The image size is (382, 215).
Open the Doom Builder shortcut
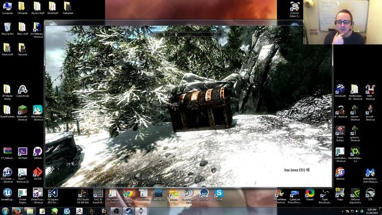click(340, 134)
